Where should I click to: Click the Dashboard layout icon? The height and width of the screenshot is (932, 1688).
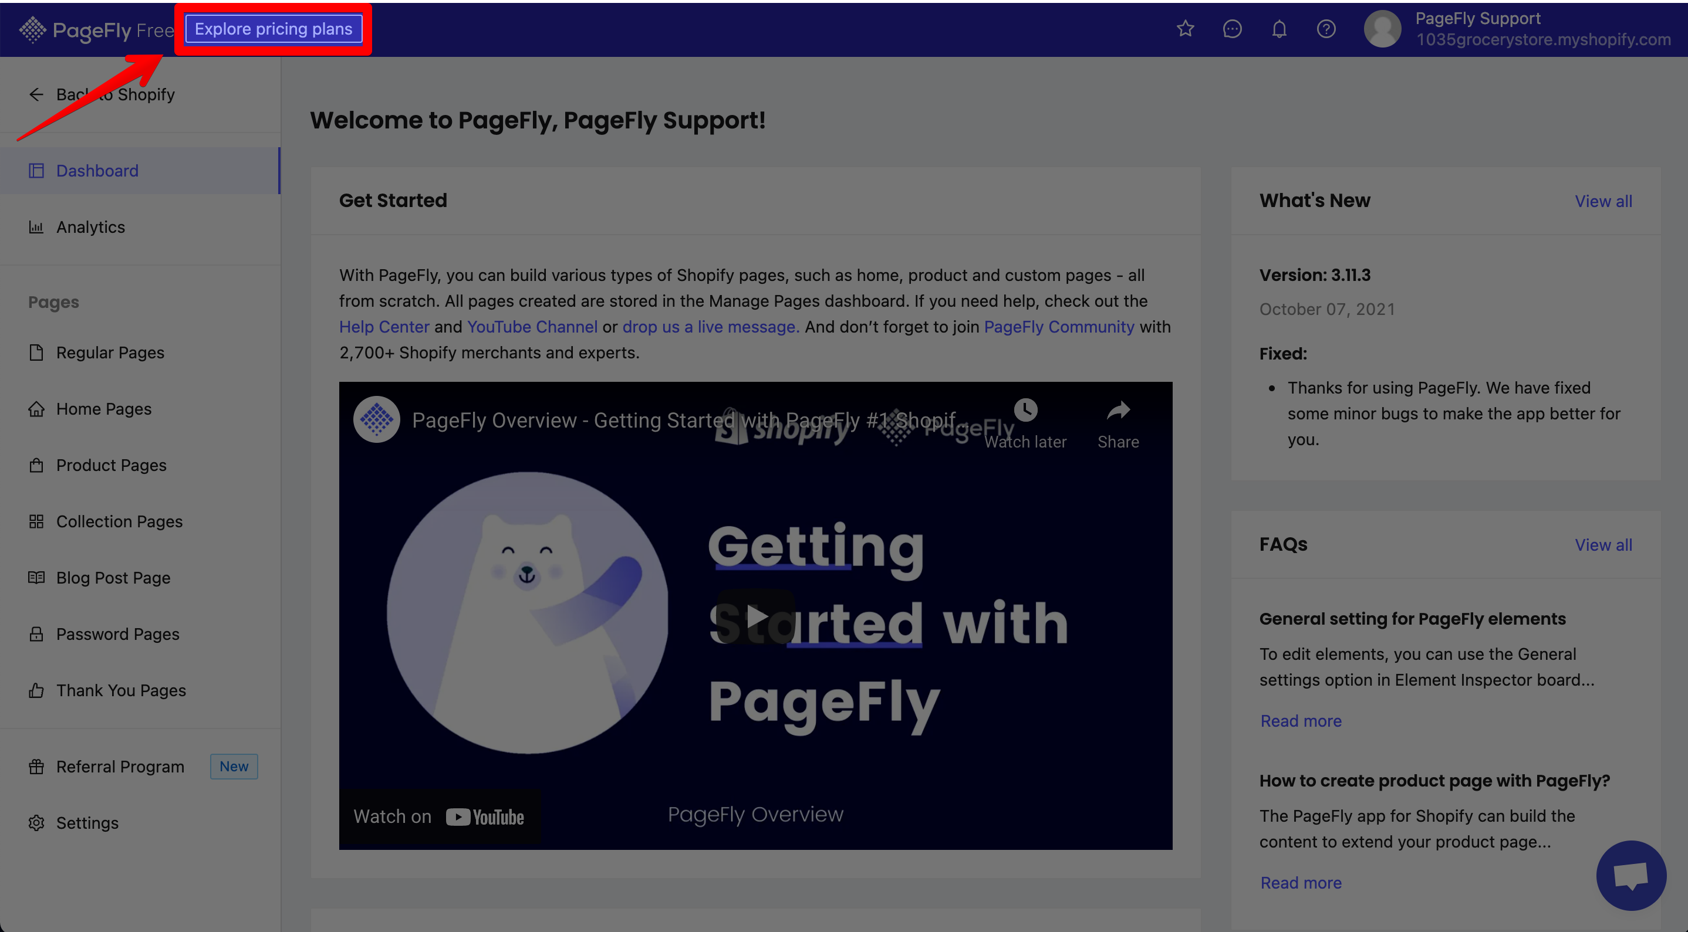[36, 171]
